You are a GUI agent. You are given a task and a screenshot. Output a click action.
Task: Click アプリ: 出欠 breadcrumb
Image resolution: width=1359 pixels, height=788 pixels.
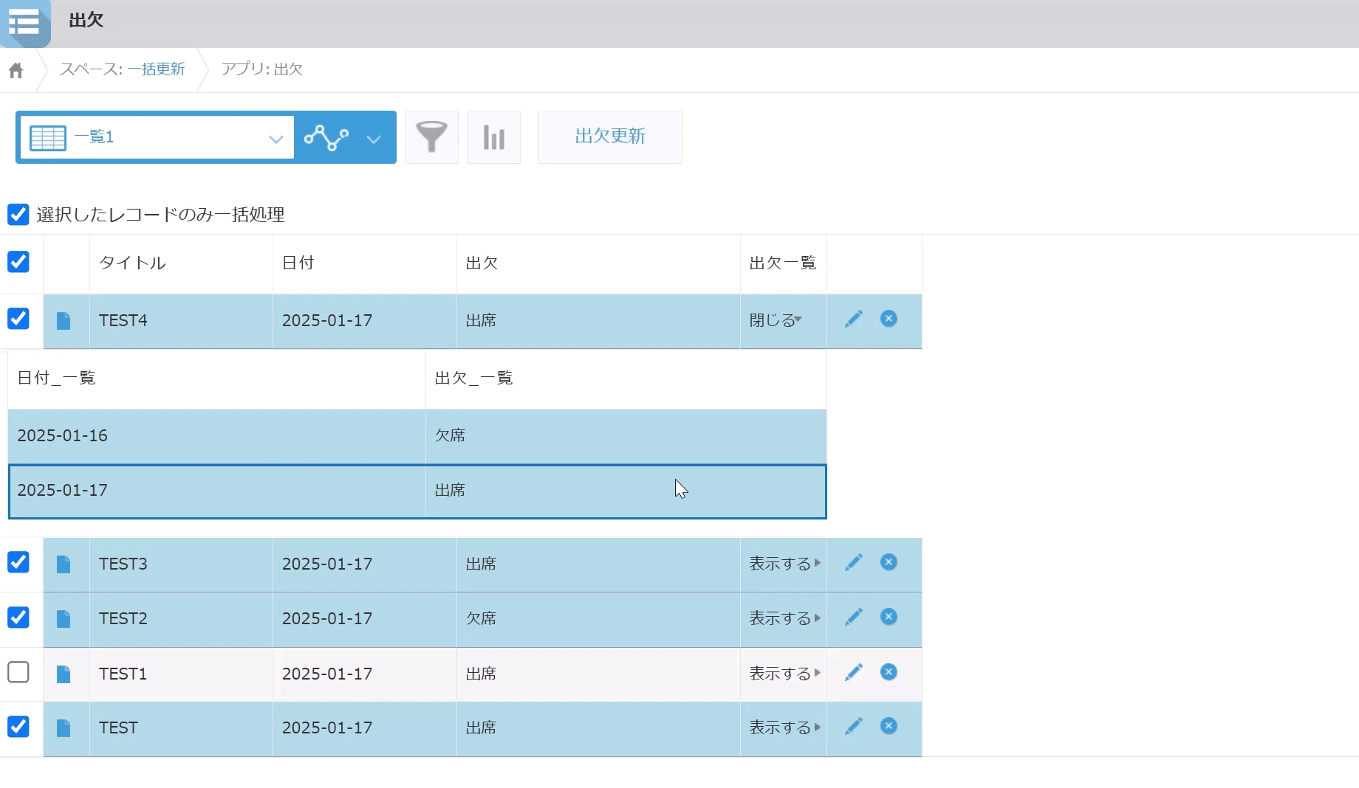click(x=262, y=69)
